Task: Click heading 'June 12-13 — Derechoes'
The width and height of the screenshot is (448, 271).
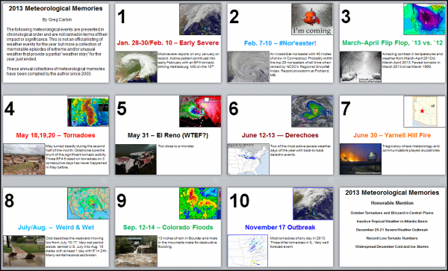Action: (280, 135)
